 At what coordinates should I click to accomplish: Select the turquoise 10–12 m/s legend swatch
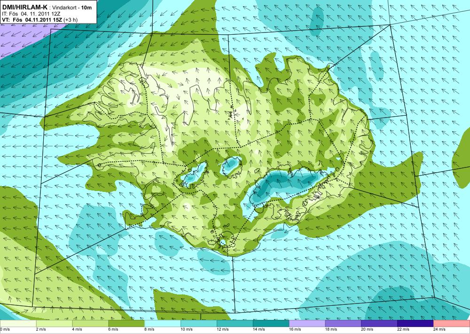(199, 324)
